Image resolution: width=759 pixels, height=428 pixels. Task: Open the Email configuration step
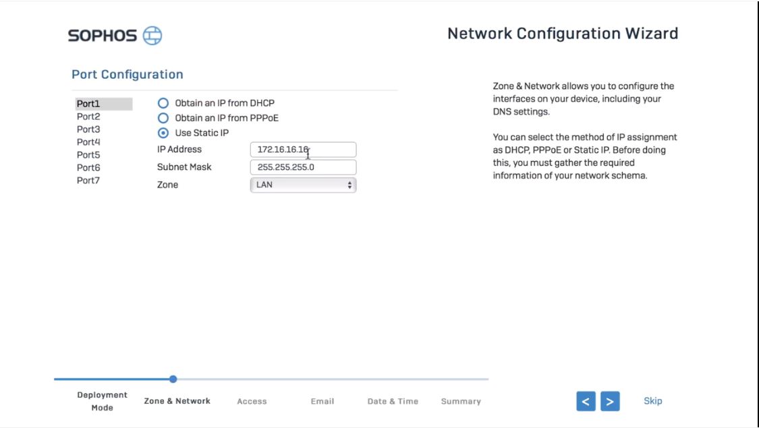tap(322, 400)
